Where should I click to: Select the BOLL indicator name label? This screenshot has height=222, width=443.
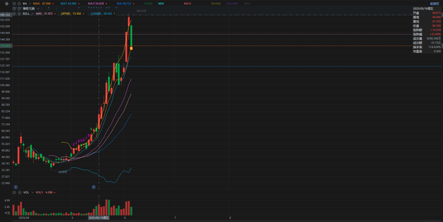(26, 13)
